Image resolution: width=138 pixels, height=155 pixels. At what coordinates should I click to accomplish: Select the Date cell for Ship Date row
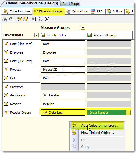(63, 44)
